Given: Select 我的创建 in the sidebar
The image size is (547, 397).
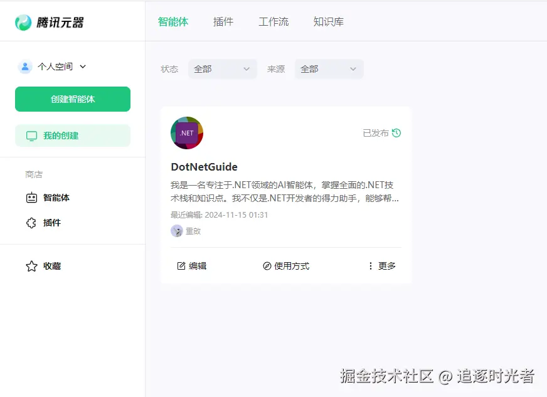Looking at the screenshot, I should pos(73,135).
